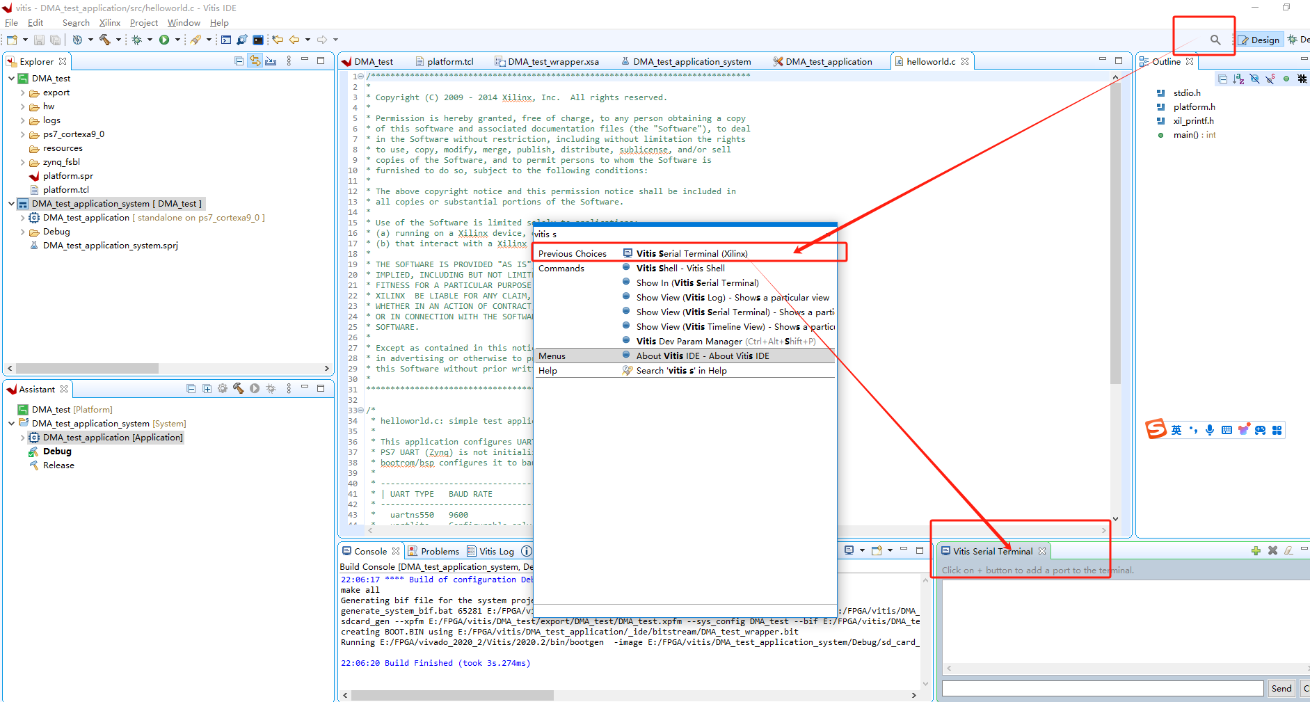
Task: Switch to the Vitis Log tab
Action: click(490, 551)
